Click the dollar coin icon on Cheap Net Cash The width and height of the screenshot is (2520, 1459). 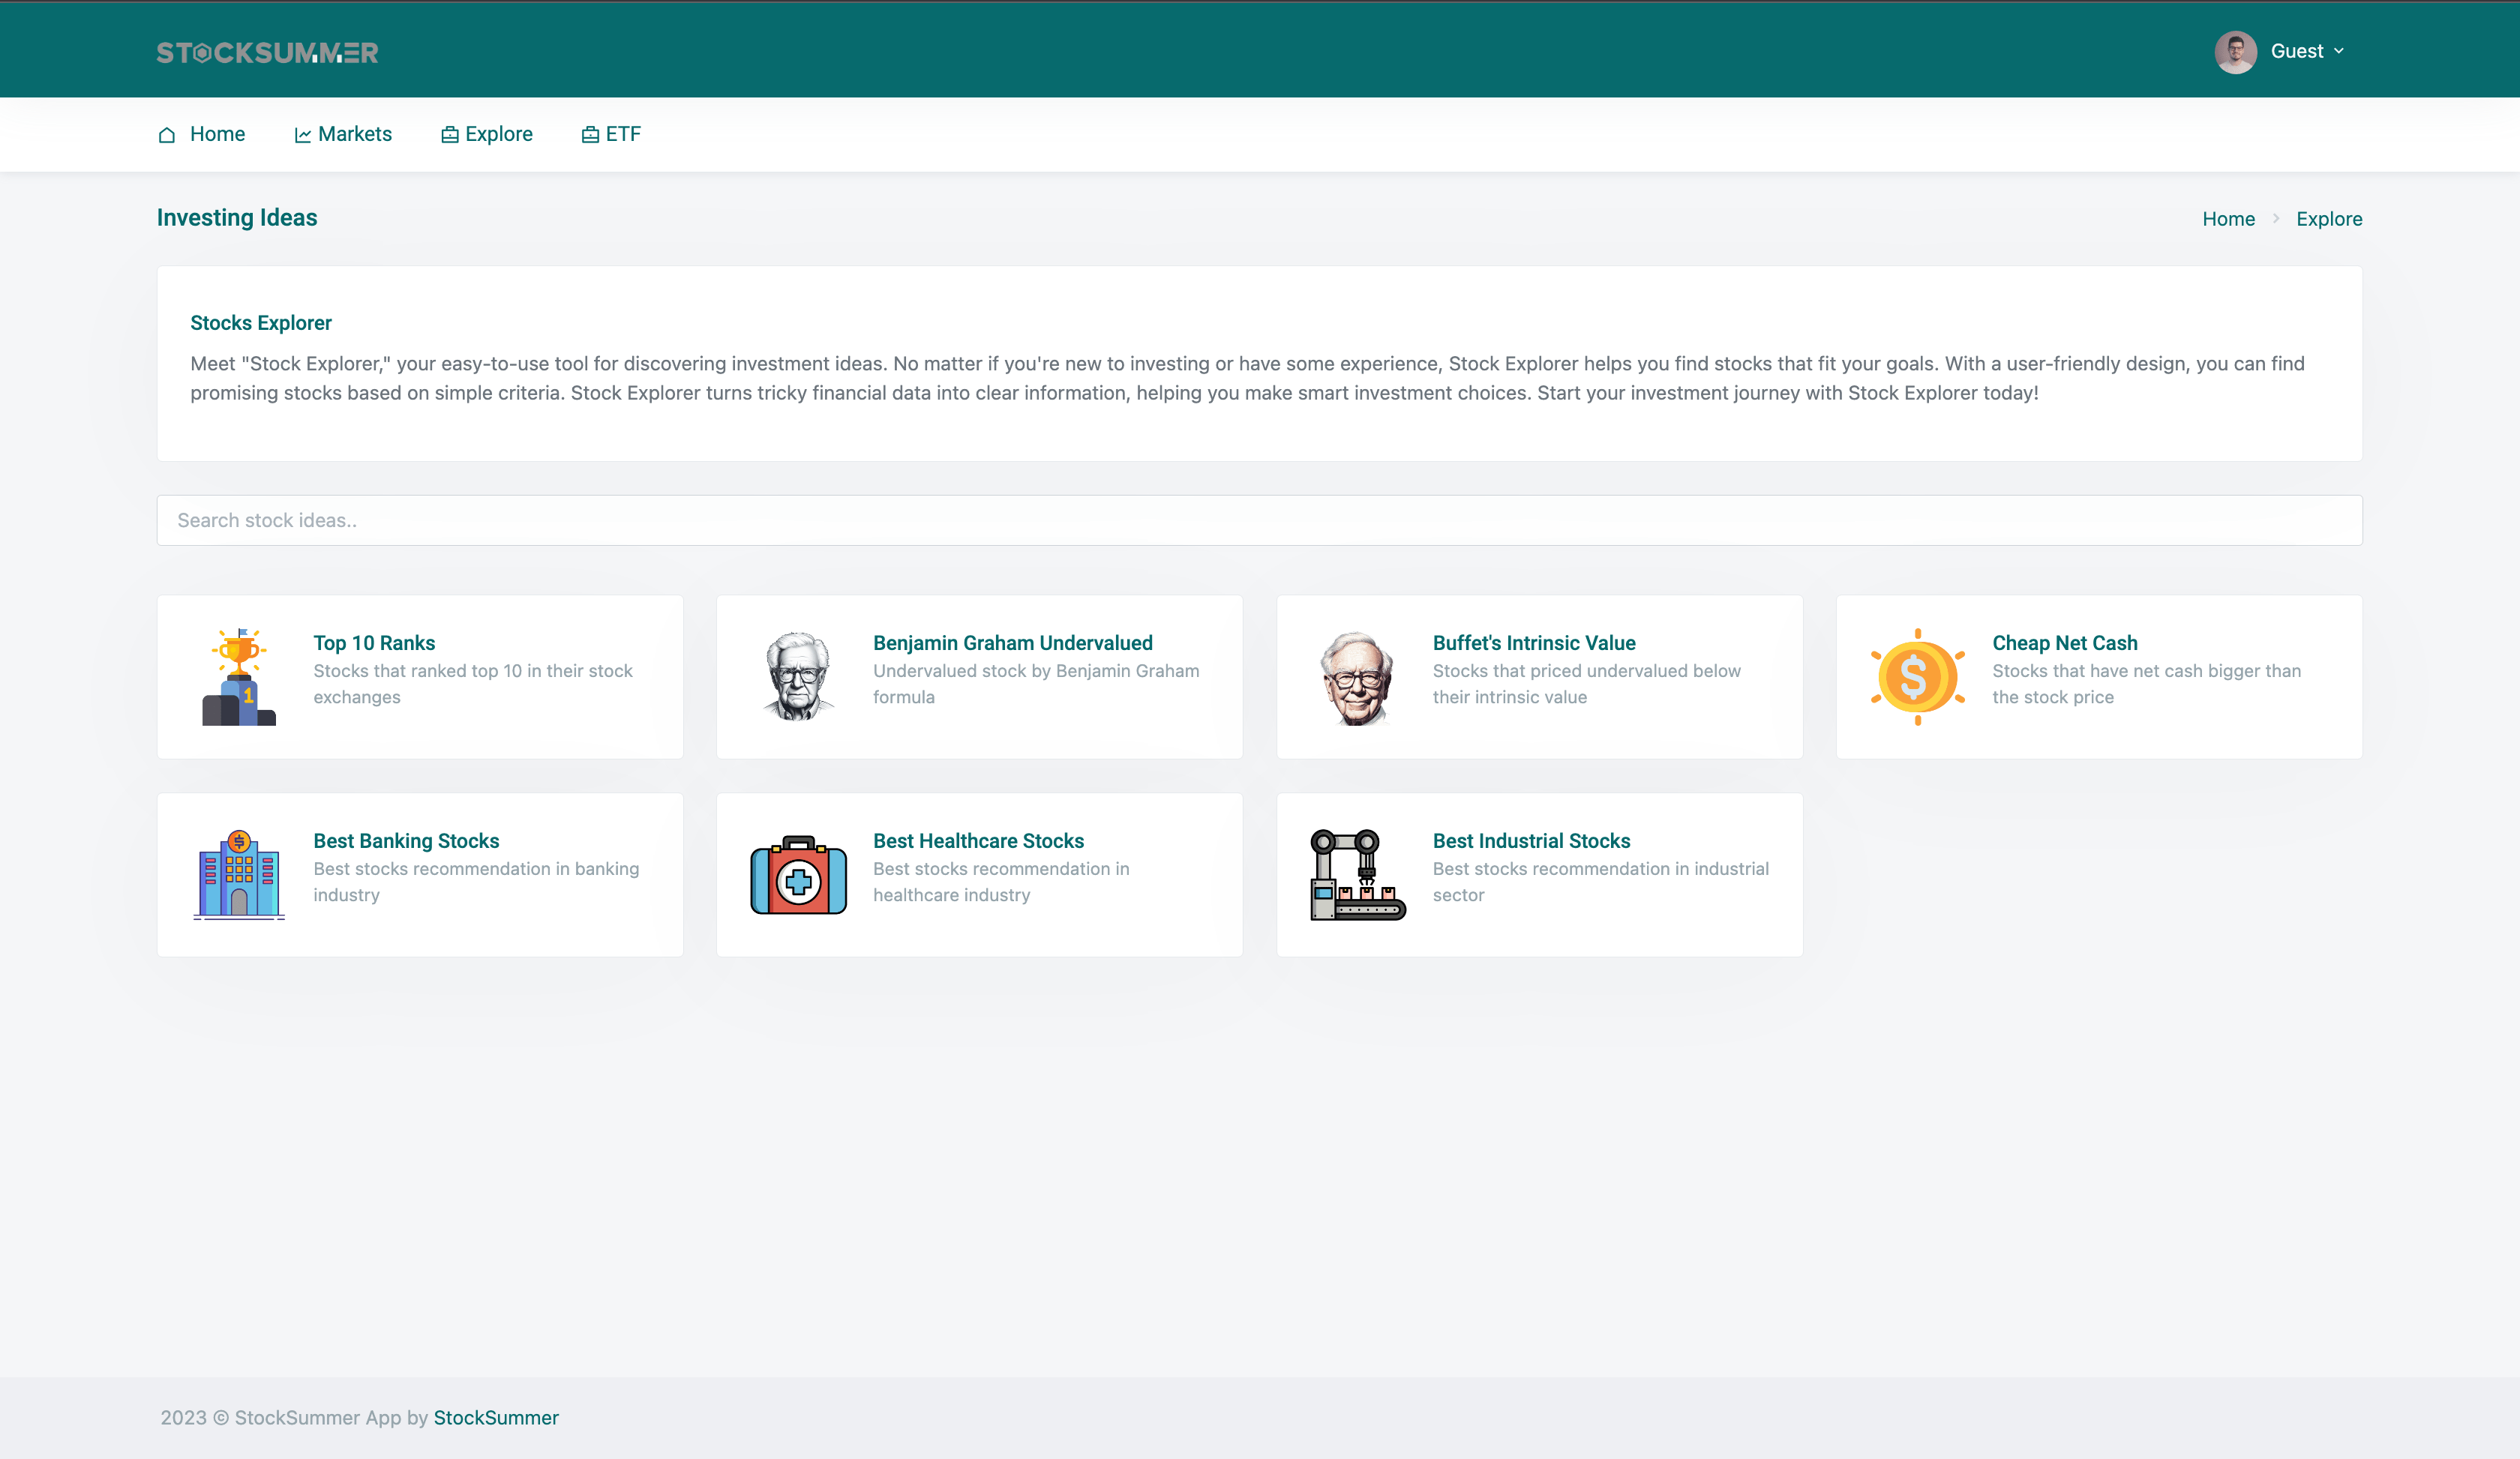[1916, 676]
